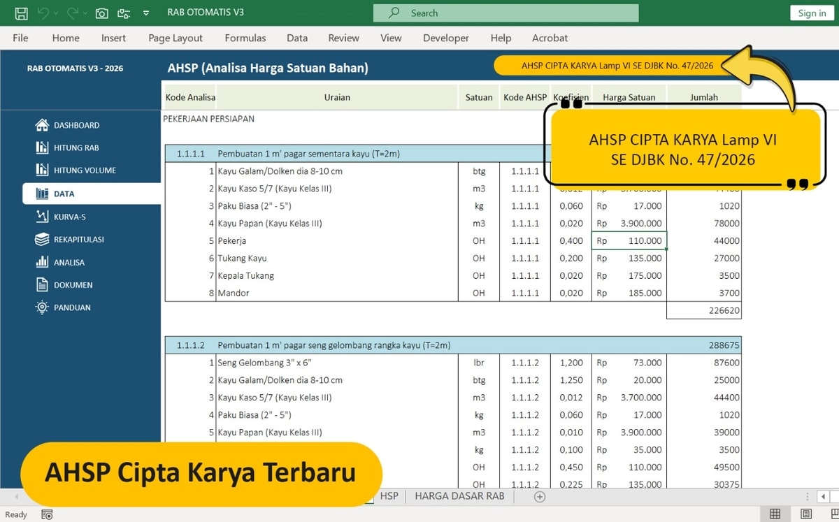Switch to Page Layout view in the status bar
Image resolution: width=839 pixels, height=522 pixels.
tap(806, 514)
